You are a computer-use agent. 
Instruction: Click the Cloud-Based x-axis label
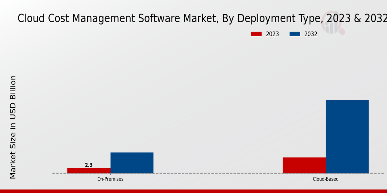click(326, 179)
